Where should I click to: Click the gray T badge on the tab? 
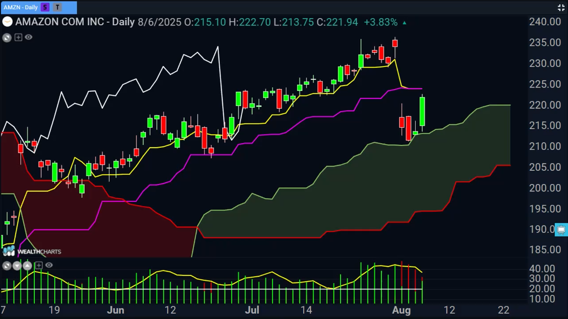[x=57, y=7]
